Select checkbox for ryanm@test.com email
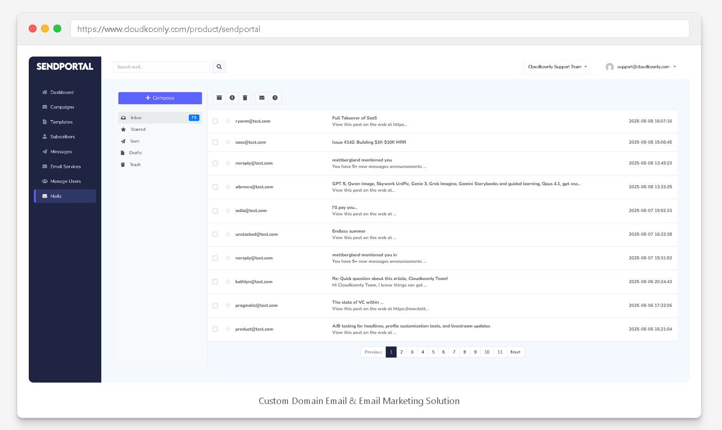 click(x=215, y=121)
